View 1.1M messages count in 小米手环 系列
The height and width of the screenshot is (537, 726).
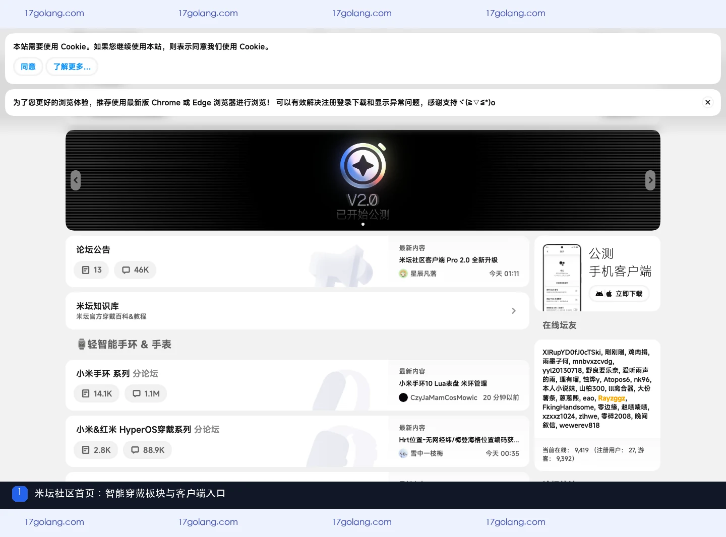point(146,393)
